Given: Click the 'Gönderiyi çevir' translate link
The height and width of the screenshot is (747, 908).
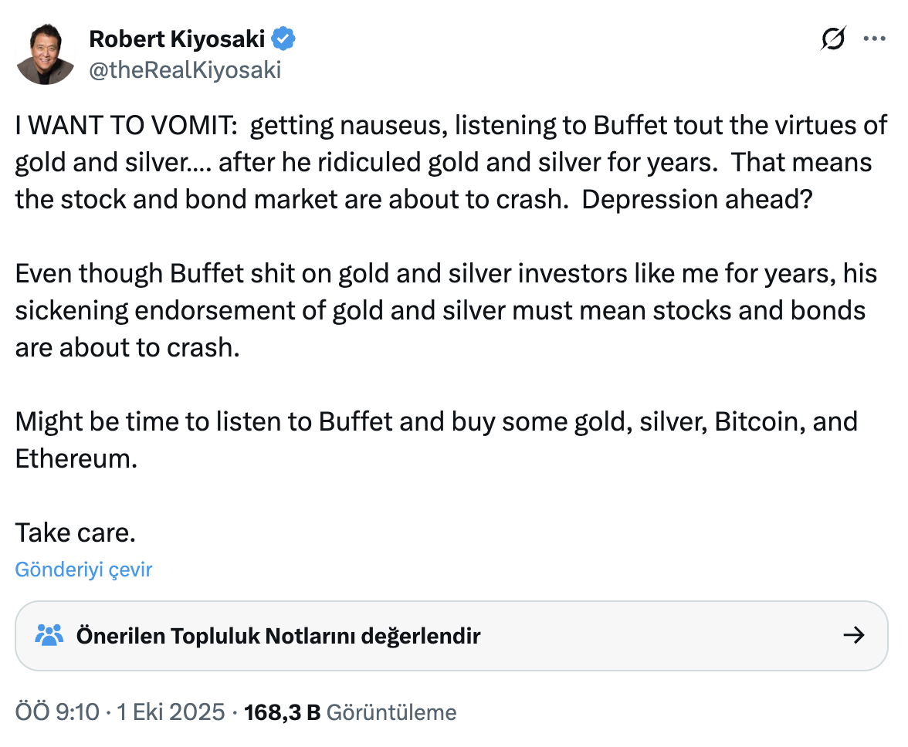Looking at the screenshot, I should point(83,570).
